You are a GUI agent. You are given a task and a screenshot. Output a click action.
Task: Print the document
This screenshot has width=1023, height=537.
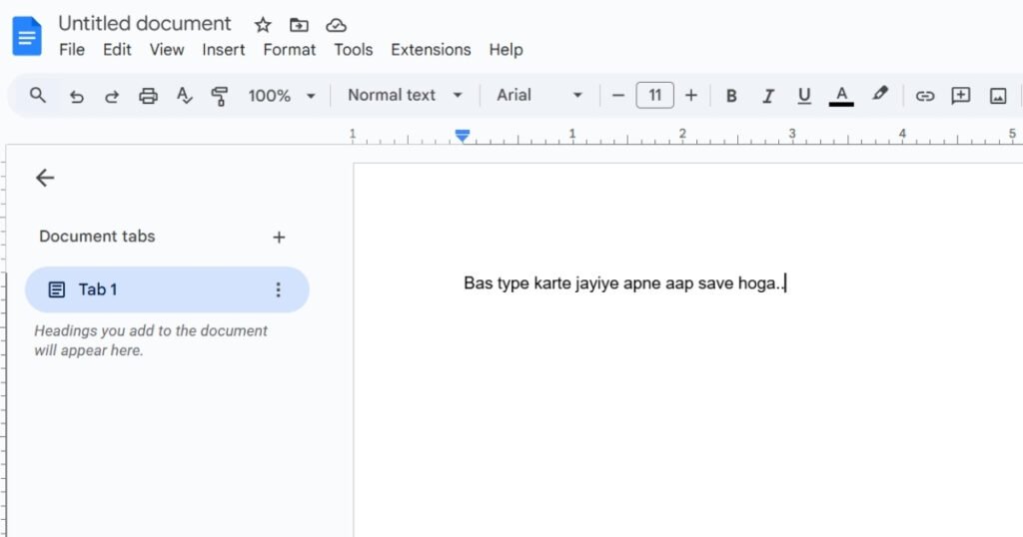tap(148, 96)
